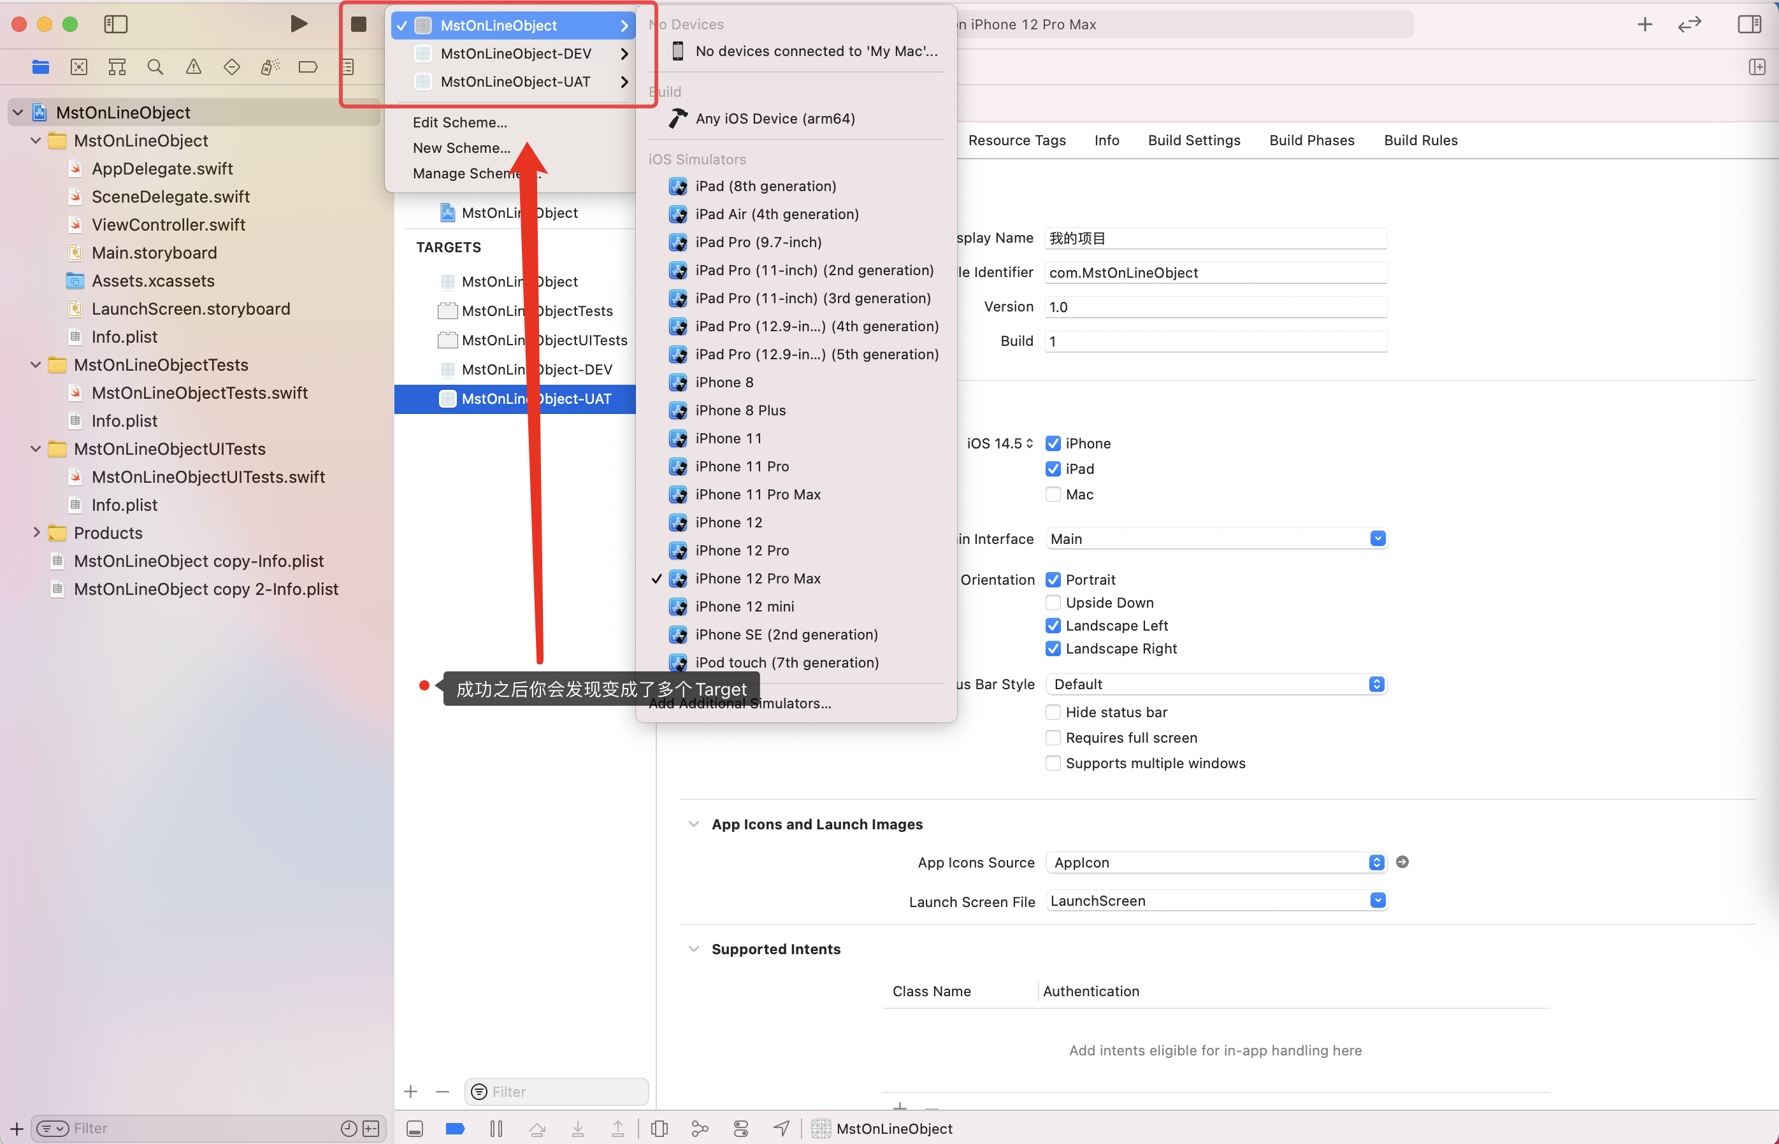This screenshot has height=1144, width=1779.
Task: Toggle Landscape Right checkbox
Action: (1054, 648)
